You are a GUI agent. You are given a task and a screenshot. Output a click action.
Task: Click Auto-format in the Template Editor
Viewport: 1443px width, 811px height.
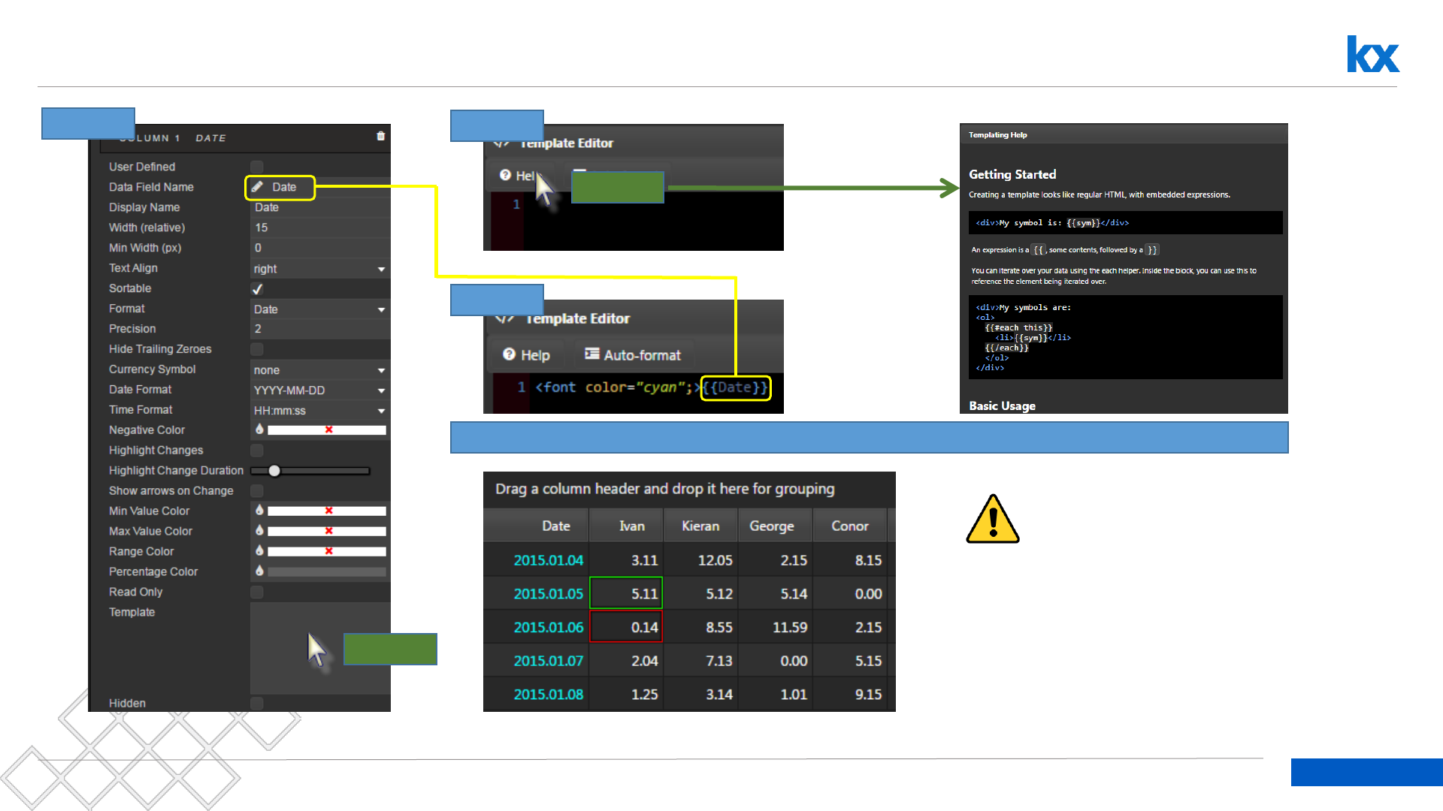(x=633, y=355)
